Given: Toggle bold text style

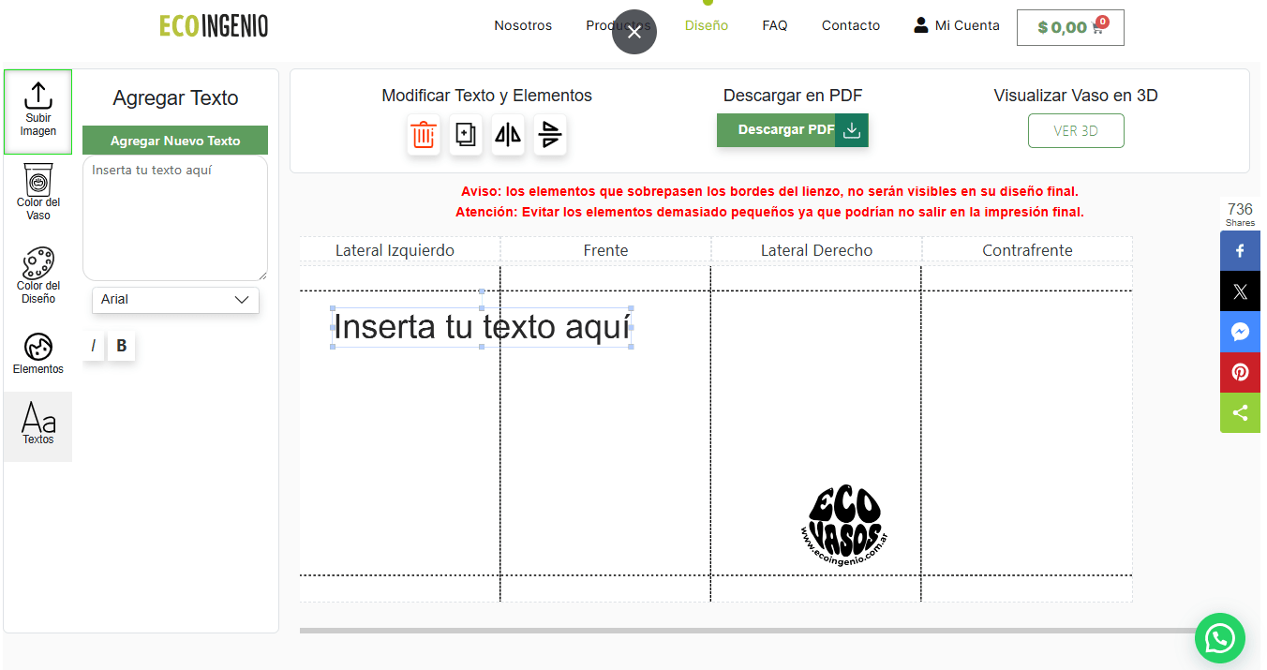Looking at the screenshot, I should 121,347.
